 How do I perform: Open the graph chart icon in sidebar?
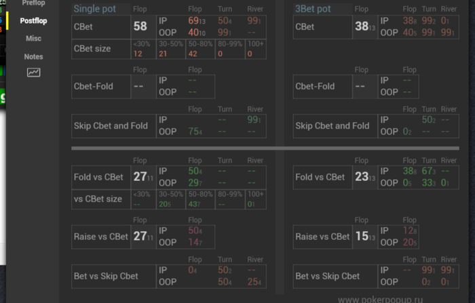(34, 73)
